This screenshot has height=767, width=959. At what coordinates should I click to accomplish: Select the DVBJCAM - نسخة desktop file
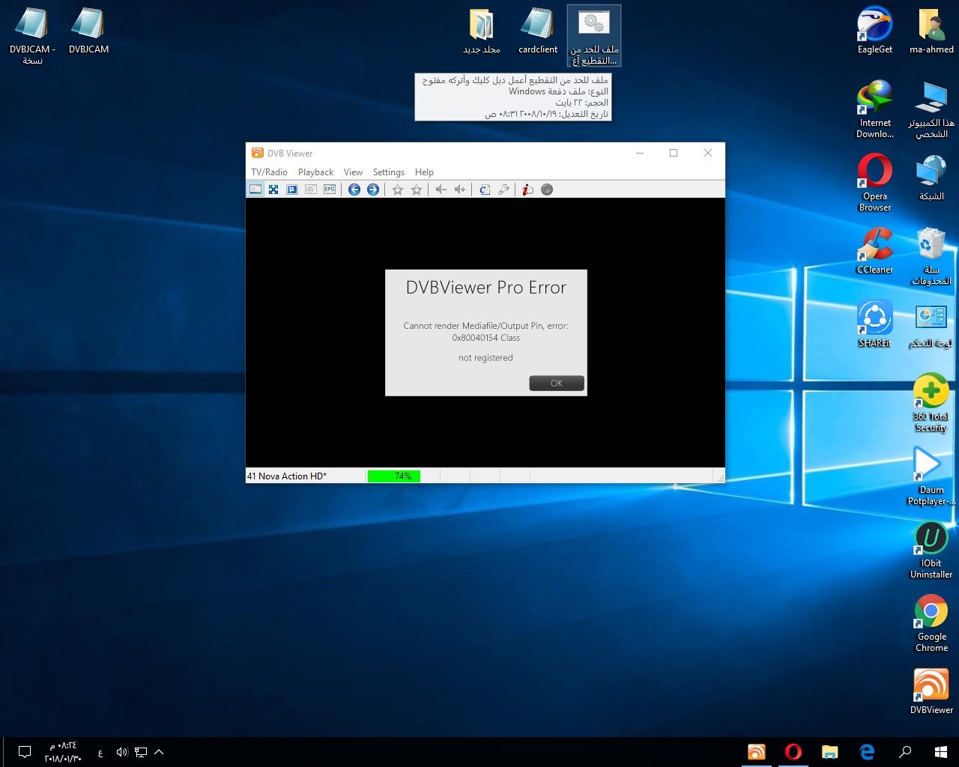[32, 36]
